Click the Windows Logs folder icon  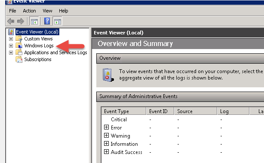[x=19, y=46]
